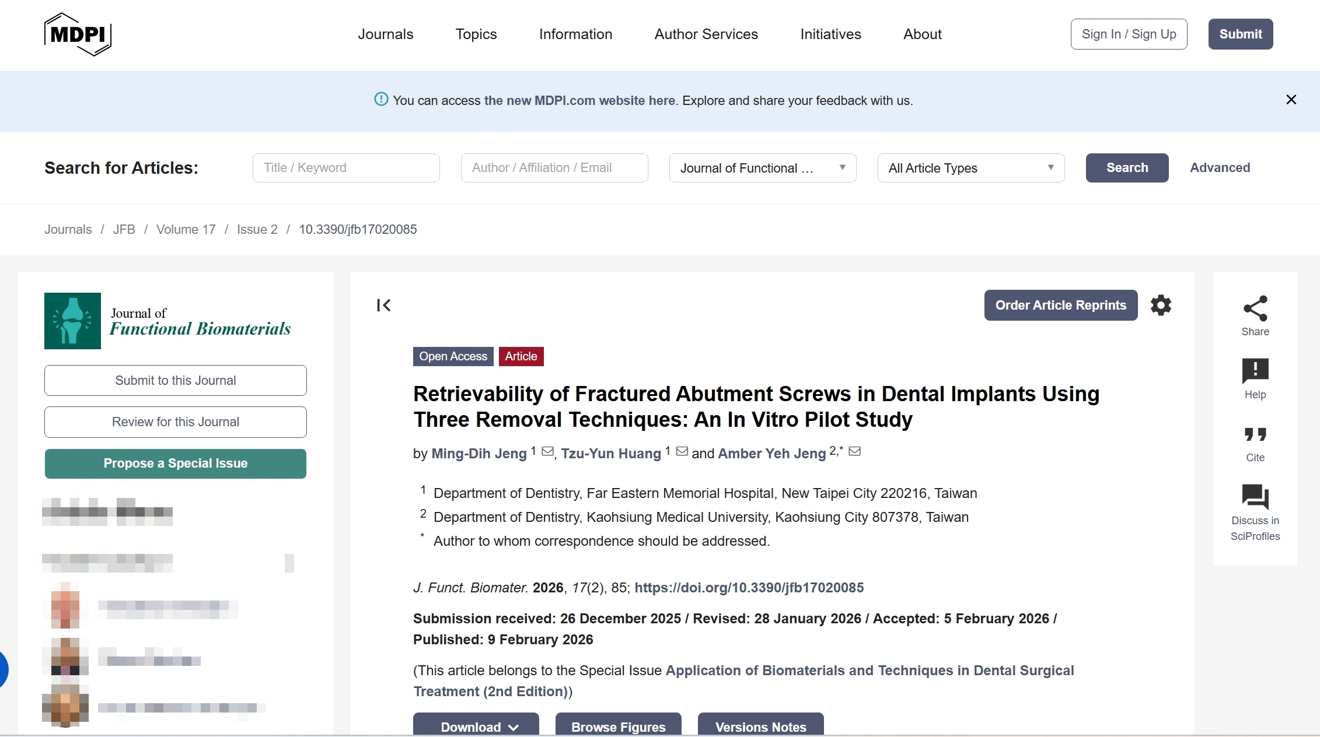
Task: Click email icon next to Ming-Dih Jeng
Action: point(547,452)
